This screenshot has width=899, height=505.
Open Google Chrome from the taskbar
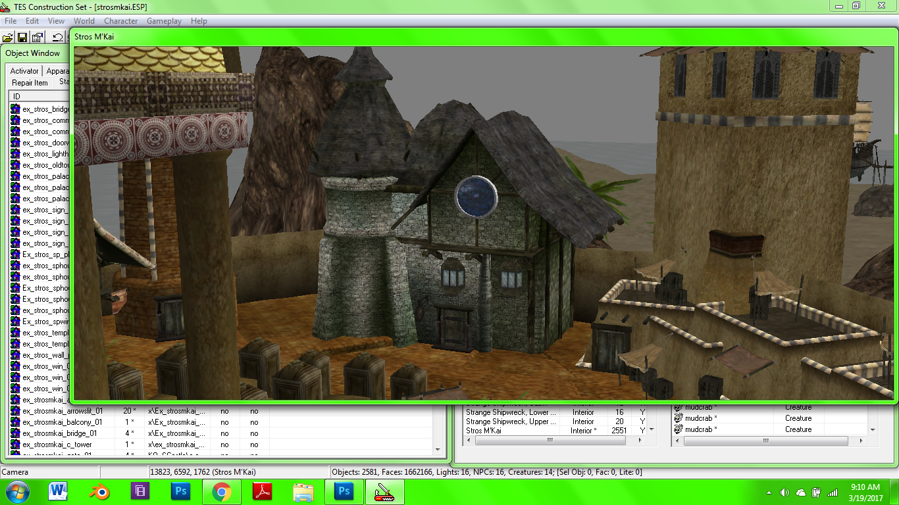coord(221,492)
